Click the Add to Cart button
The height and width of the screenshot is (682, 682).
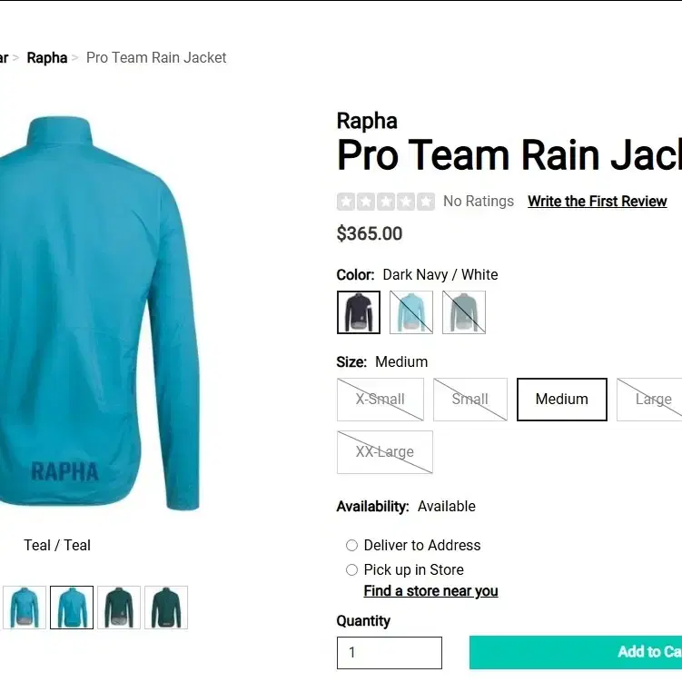[576, 652]
